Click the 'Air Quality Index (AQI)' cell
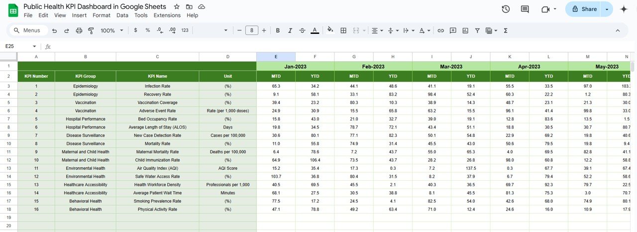Image resolution: width=637 pixels, height=232 pixels. coord(158,168)
